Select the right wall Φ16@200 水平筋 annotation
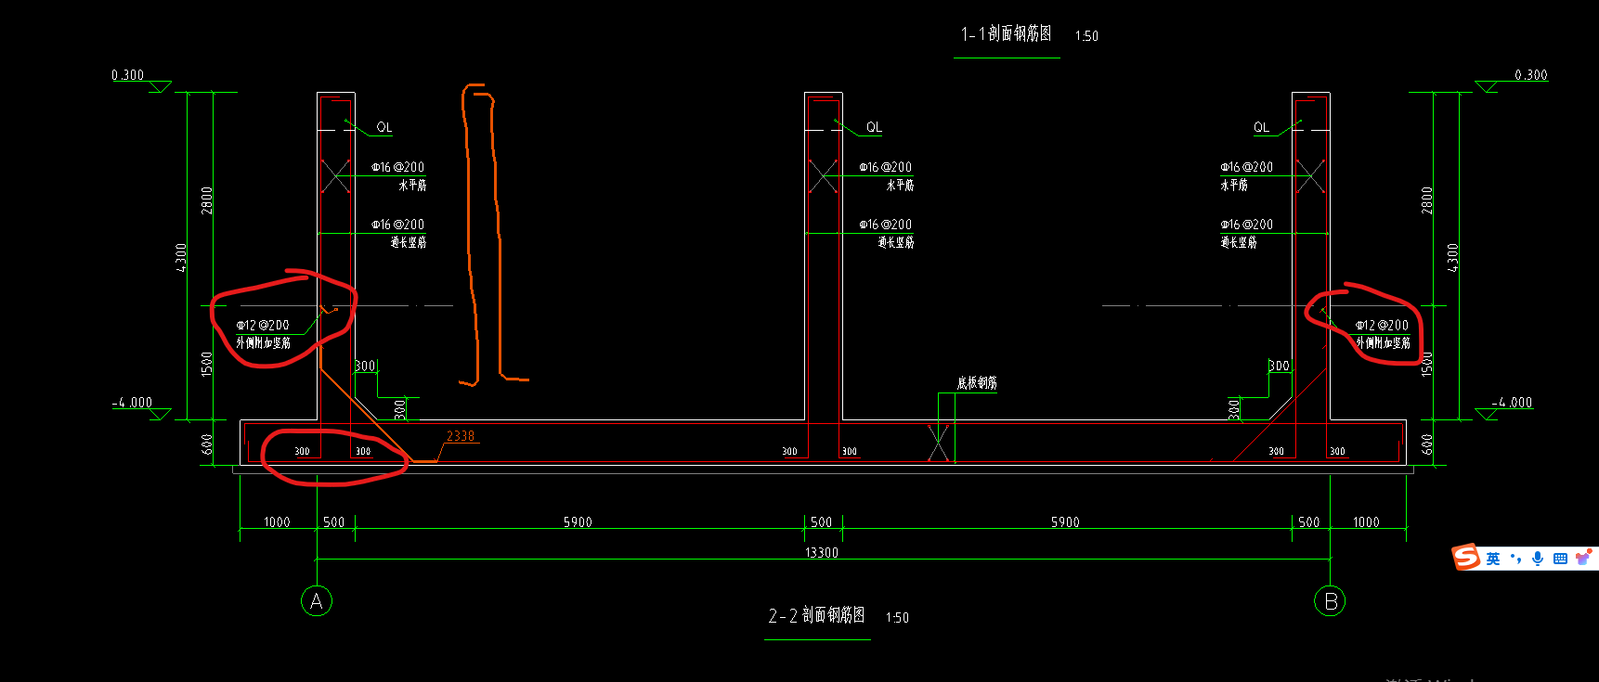The height and width of the screenshot is (682, 1599). point(1246,176)
